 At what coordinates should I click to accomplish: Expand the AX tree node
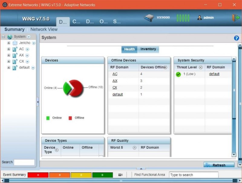[x=9, y=55]
